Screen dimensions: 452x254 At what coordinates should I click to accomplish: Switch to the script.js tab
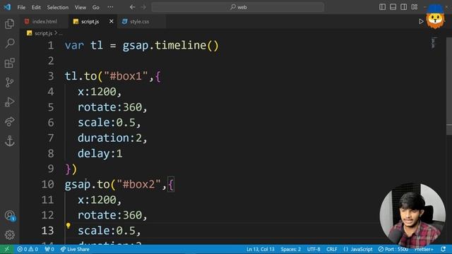(93, 21)
